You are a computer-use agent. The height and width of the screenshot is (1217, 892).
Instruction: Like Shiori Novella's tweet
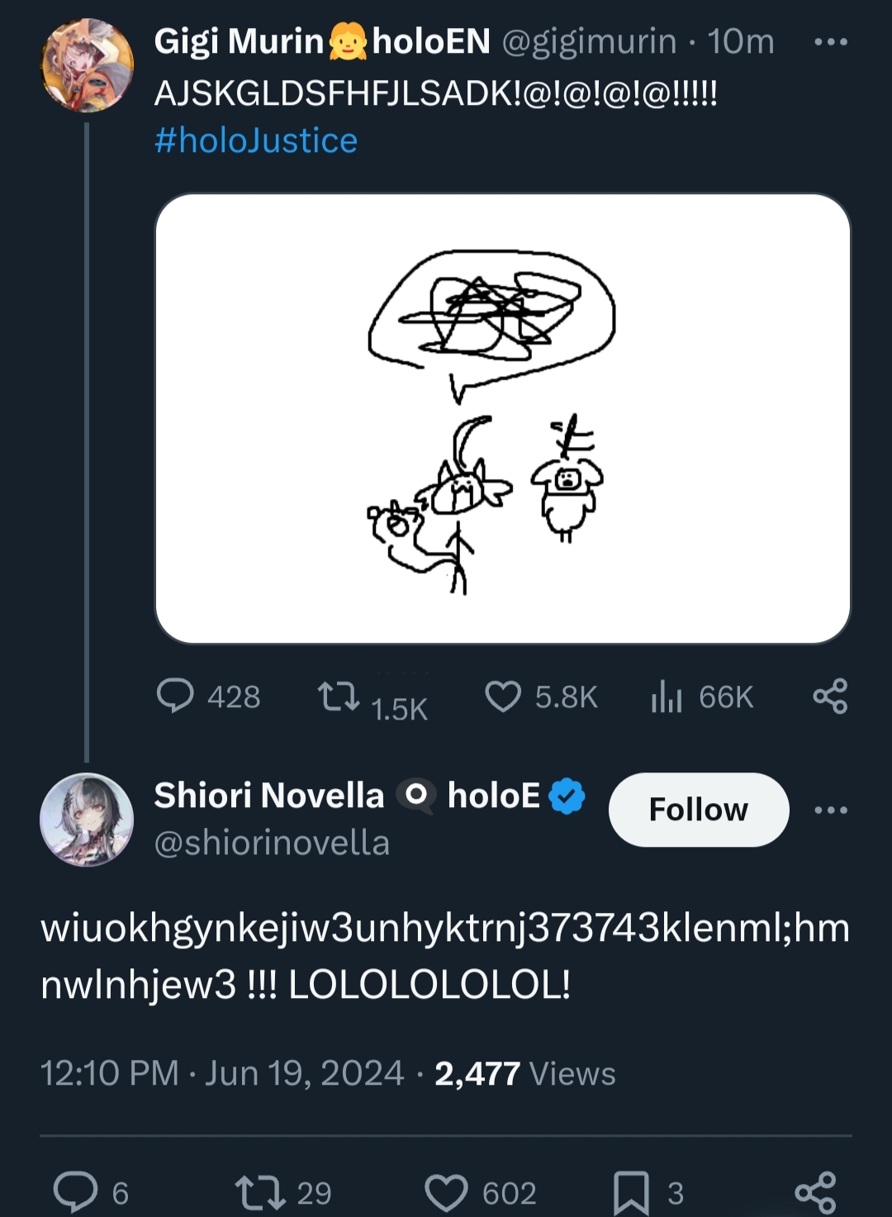pos(446,1192)
